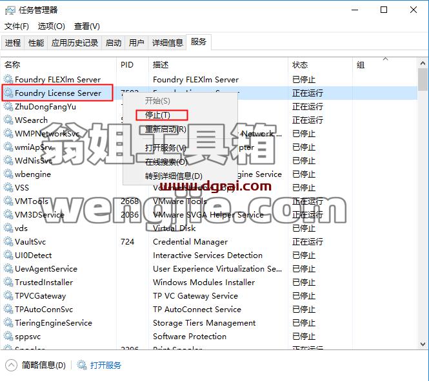
Task: Open the 文件(F) menu
Action: pyautogui.click(x=16, y=26)
